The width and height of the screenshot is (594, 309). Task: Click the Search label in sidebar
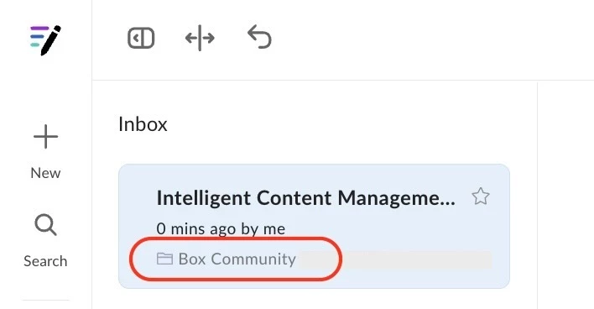(45, 261)
